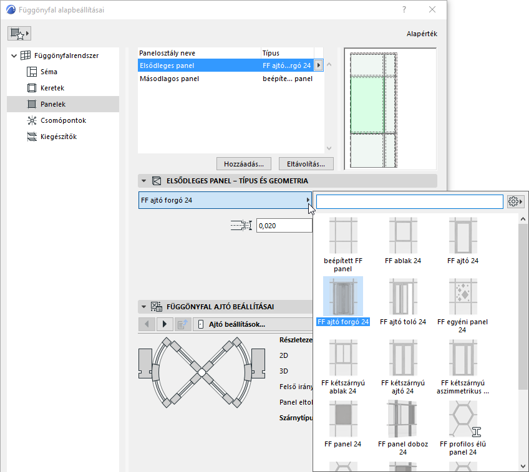Screen dimensions: 529x472
Task: Open the Keretek settings page
Action: click(52, 88)
